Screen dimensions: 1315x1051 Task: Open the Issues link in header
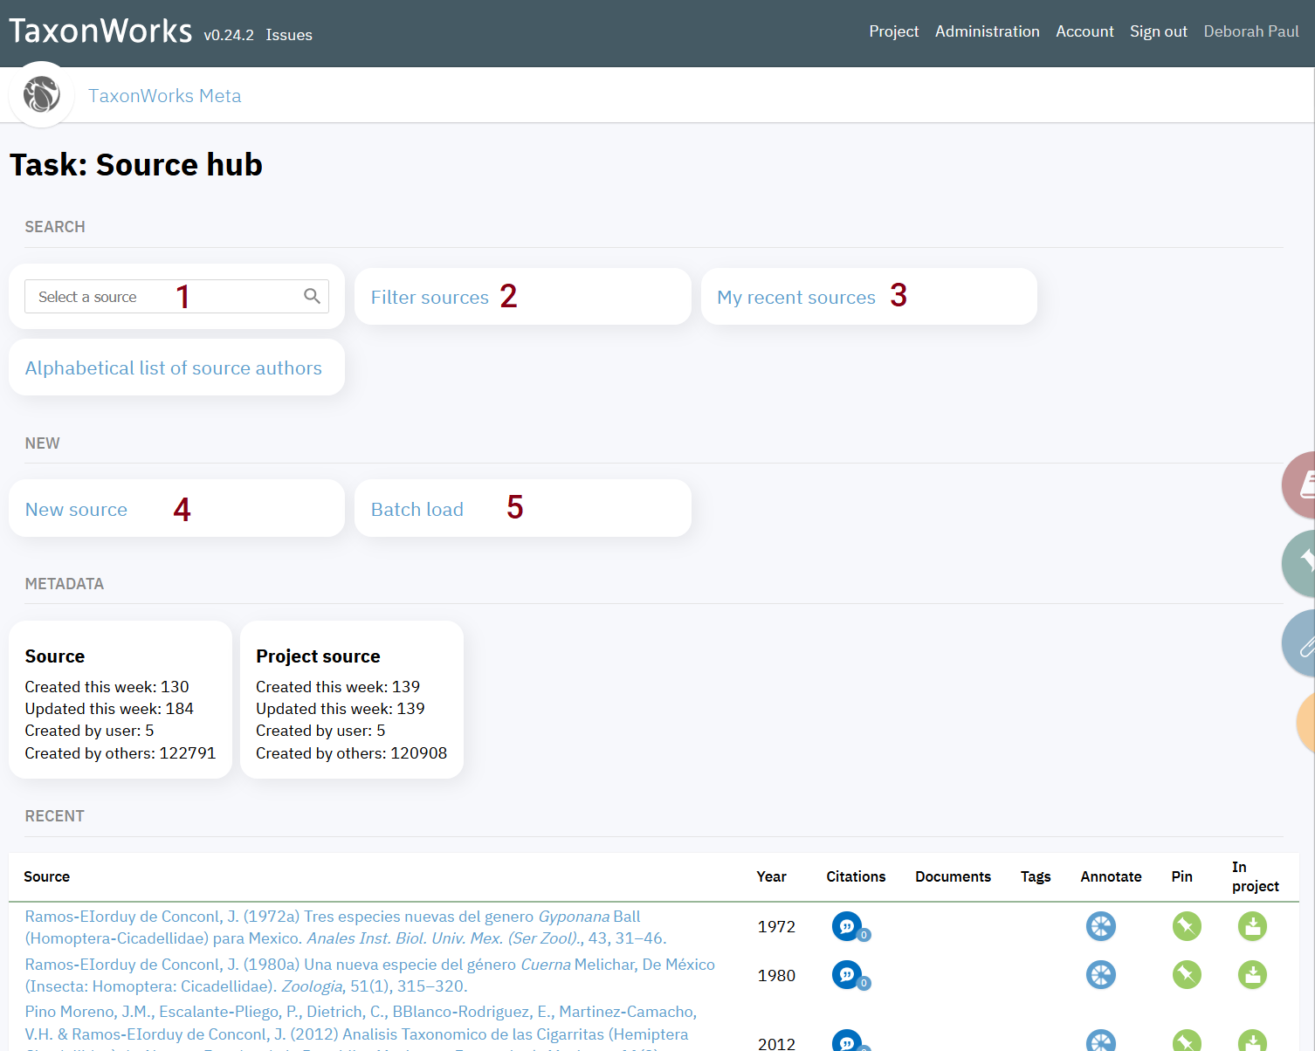(289, 35)
